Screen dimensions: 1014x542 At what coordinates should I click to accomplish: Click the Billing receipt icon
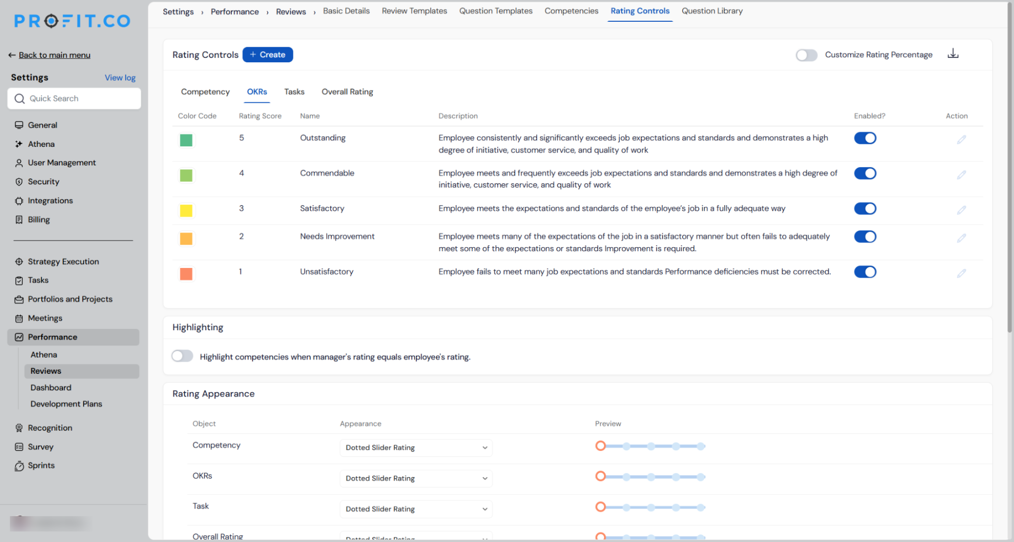(x=19, y=219)
